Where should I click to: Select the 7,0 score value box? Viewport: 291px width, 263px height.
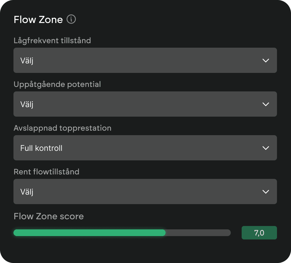pyautogui.click(x=259, y=233)
